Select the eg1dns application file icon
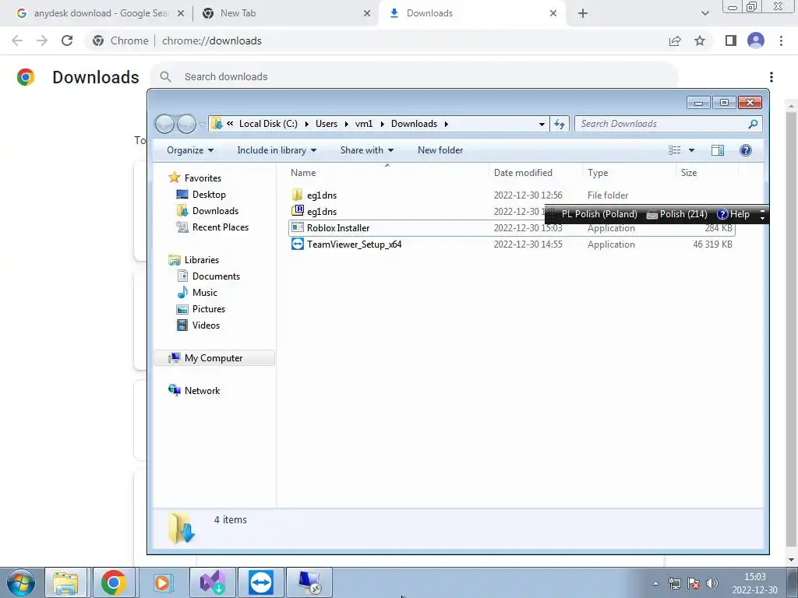The image size is (798, 598). [x=297, y=211]
